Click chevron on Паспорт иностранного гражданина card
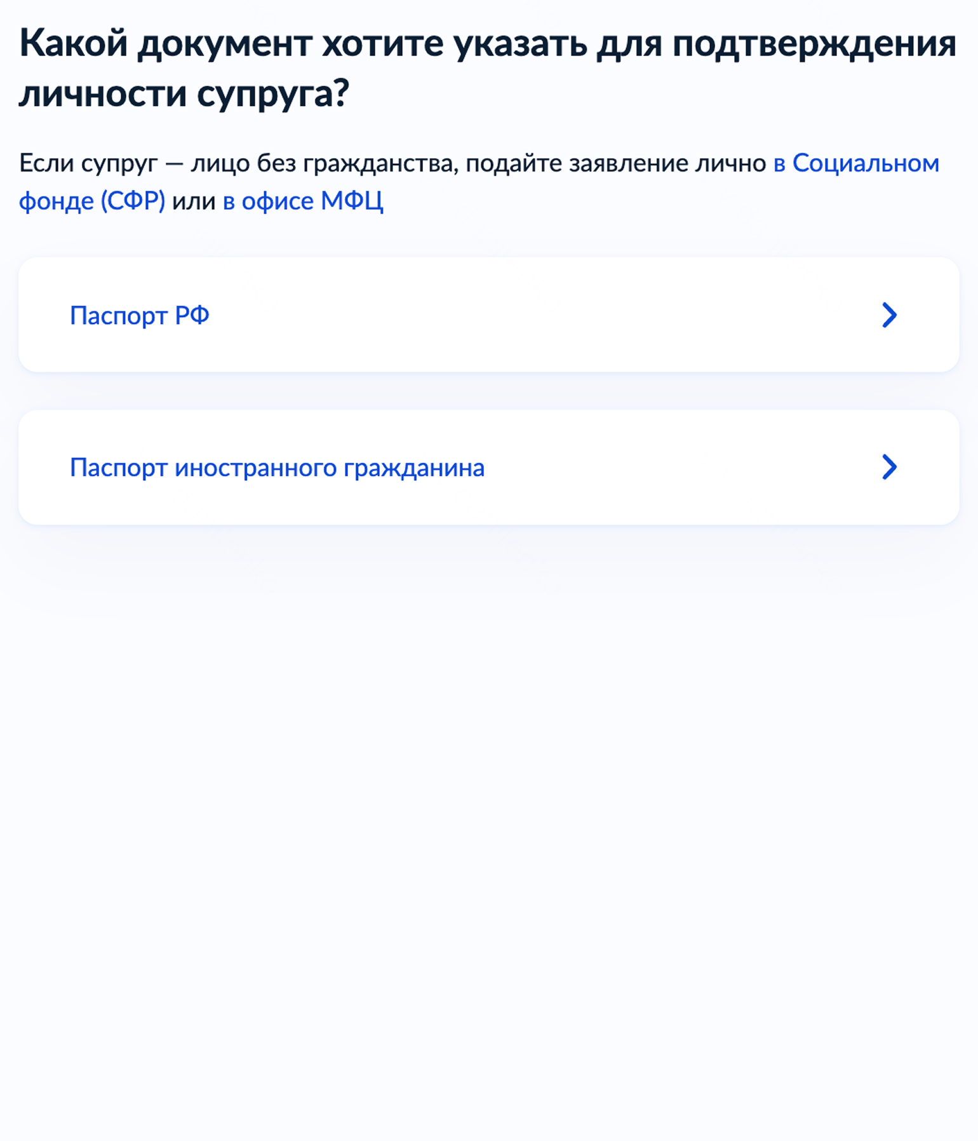 point(889,468)
